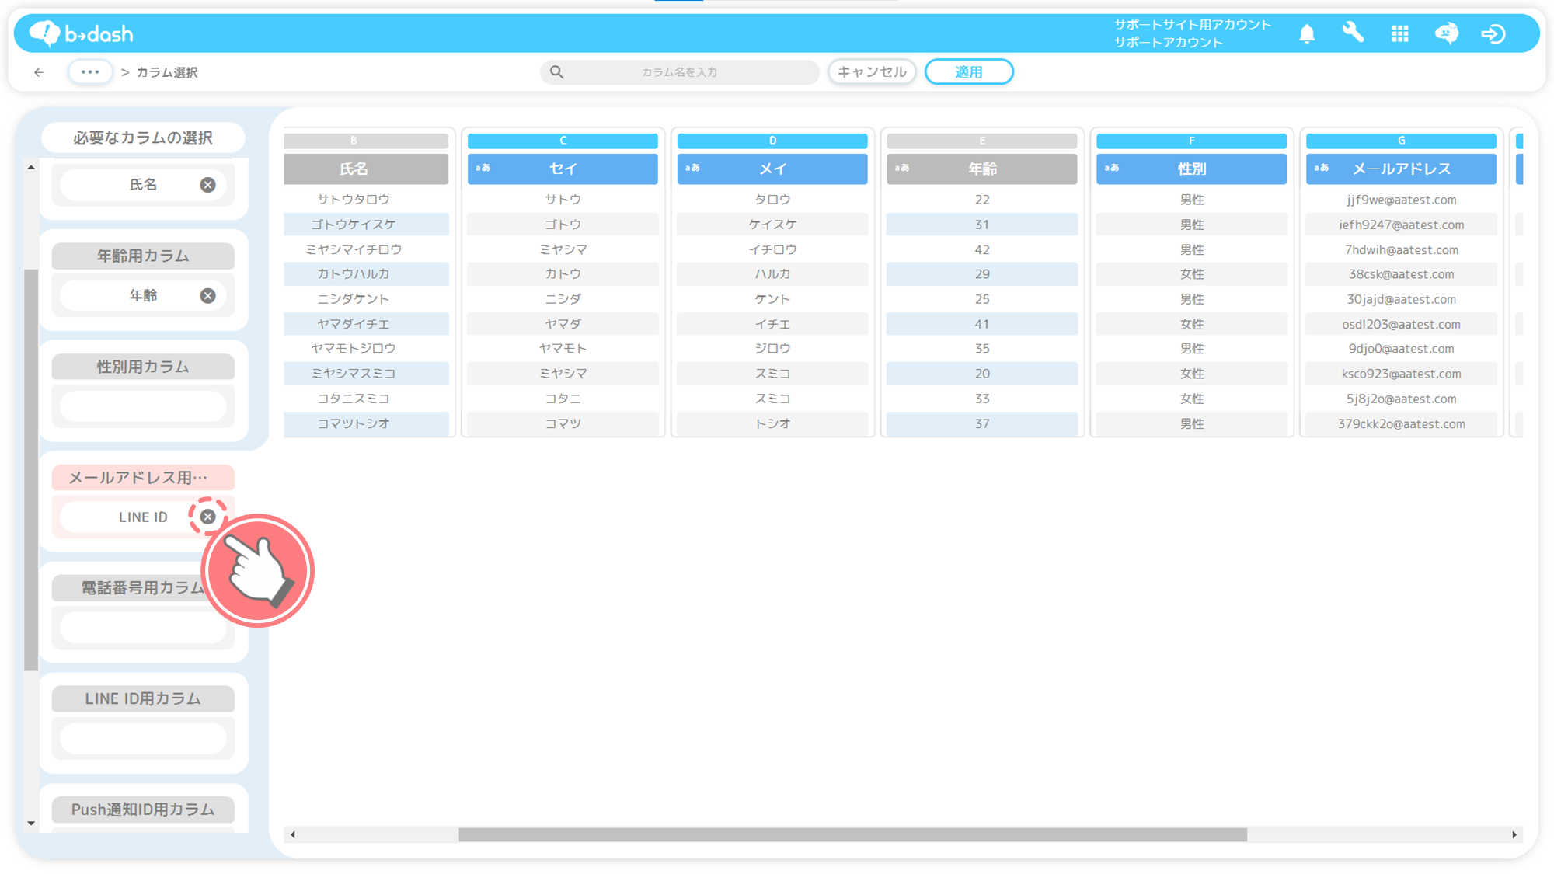
Task: Open the notifications bell icon
Action: coord(1307,33)
